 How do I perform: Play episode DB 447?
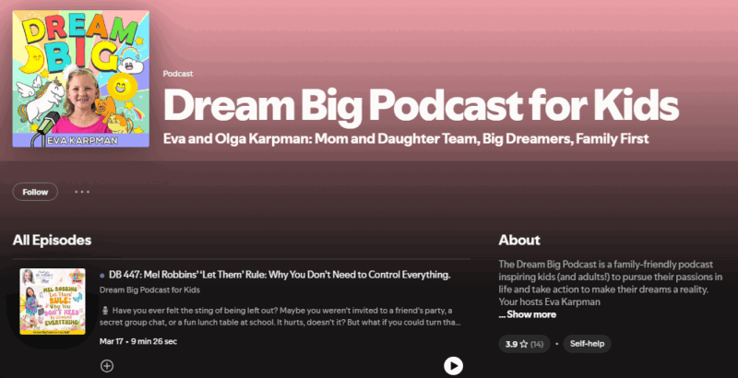point(453,366)
